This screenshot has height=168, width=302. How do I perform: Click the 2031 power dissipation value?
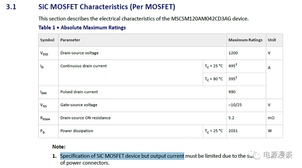233,131
